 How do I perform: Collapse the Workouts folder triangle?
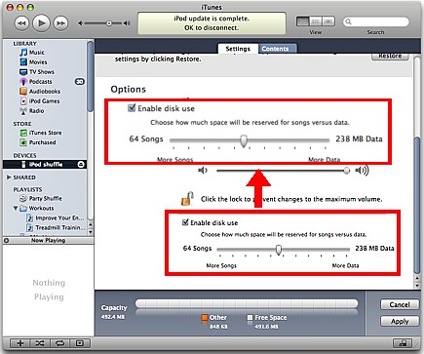pos(16,208)
